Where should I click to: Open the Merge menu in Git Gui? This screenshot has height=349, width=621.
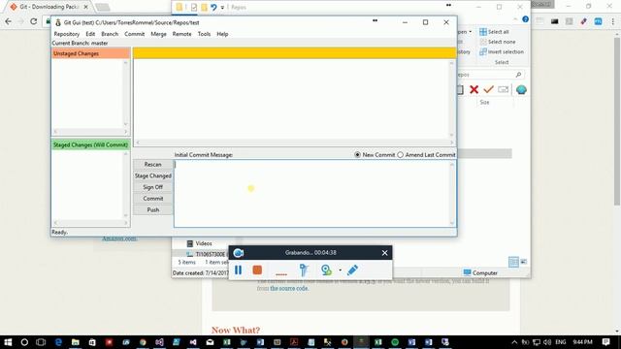pyautogui.click(x=158, y=34)
